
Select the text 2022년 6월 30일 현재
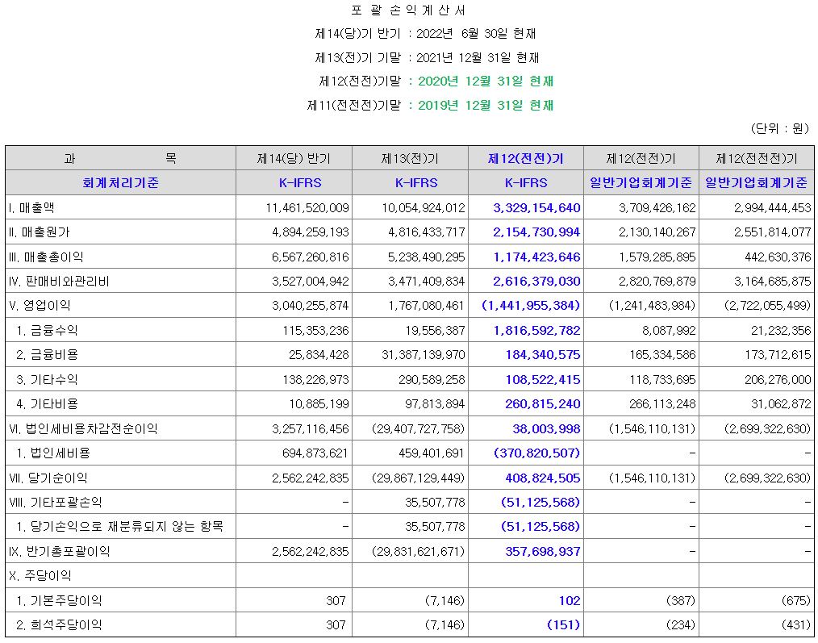pos(476,34)
